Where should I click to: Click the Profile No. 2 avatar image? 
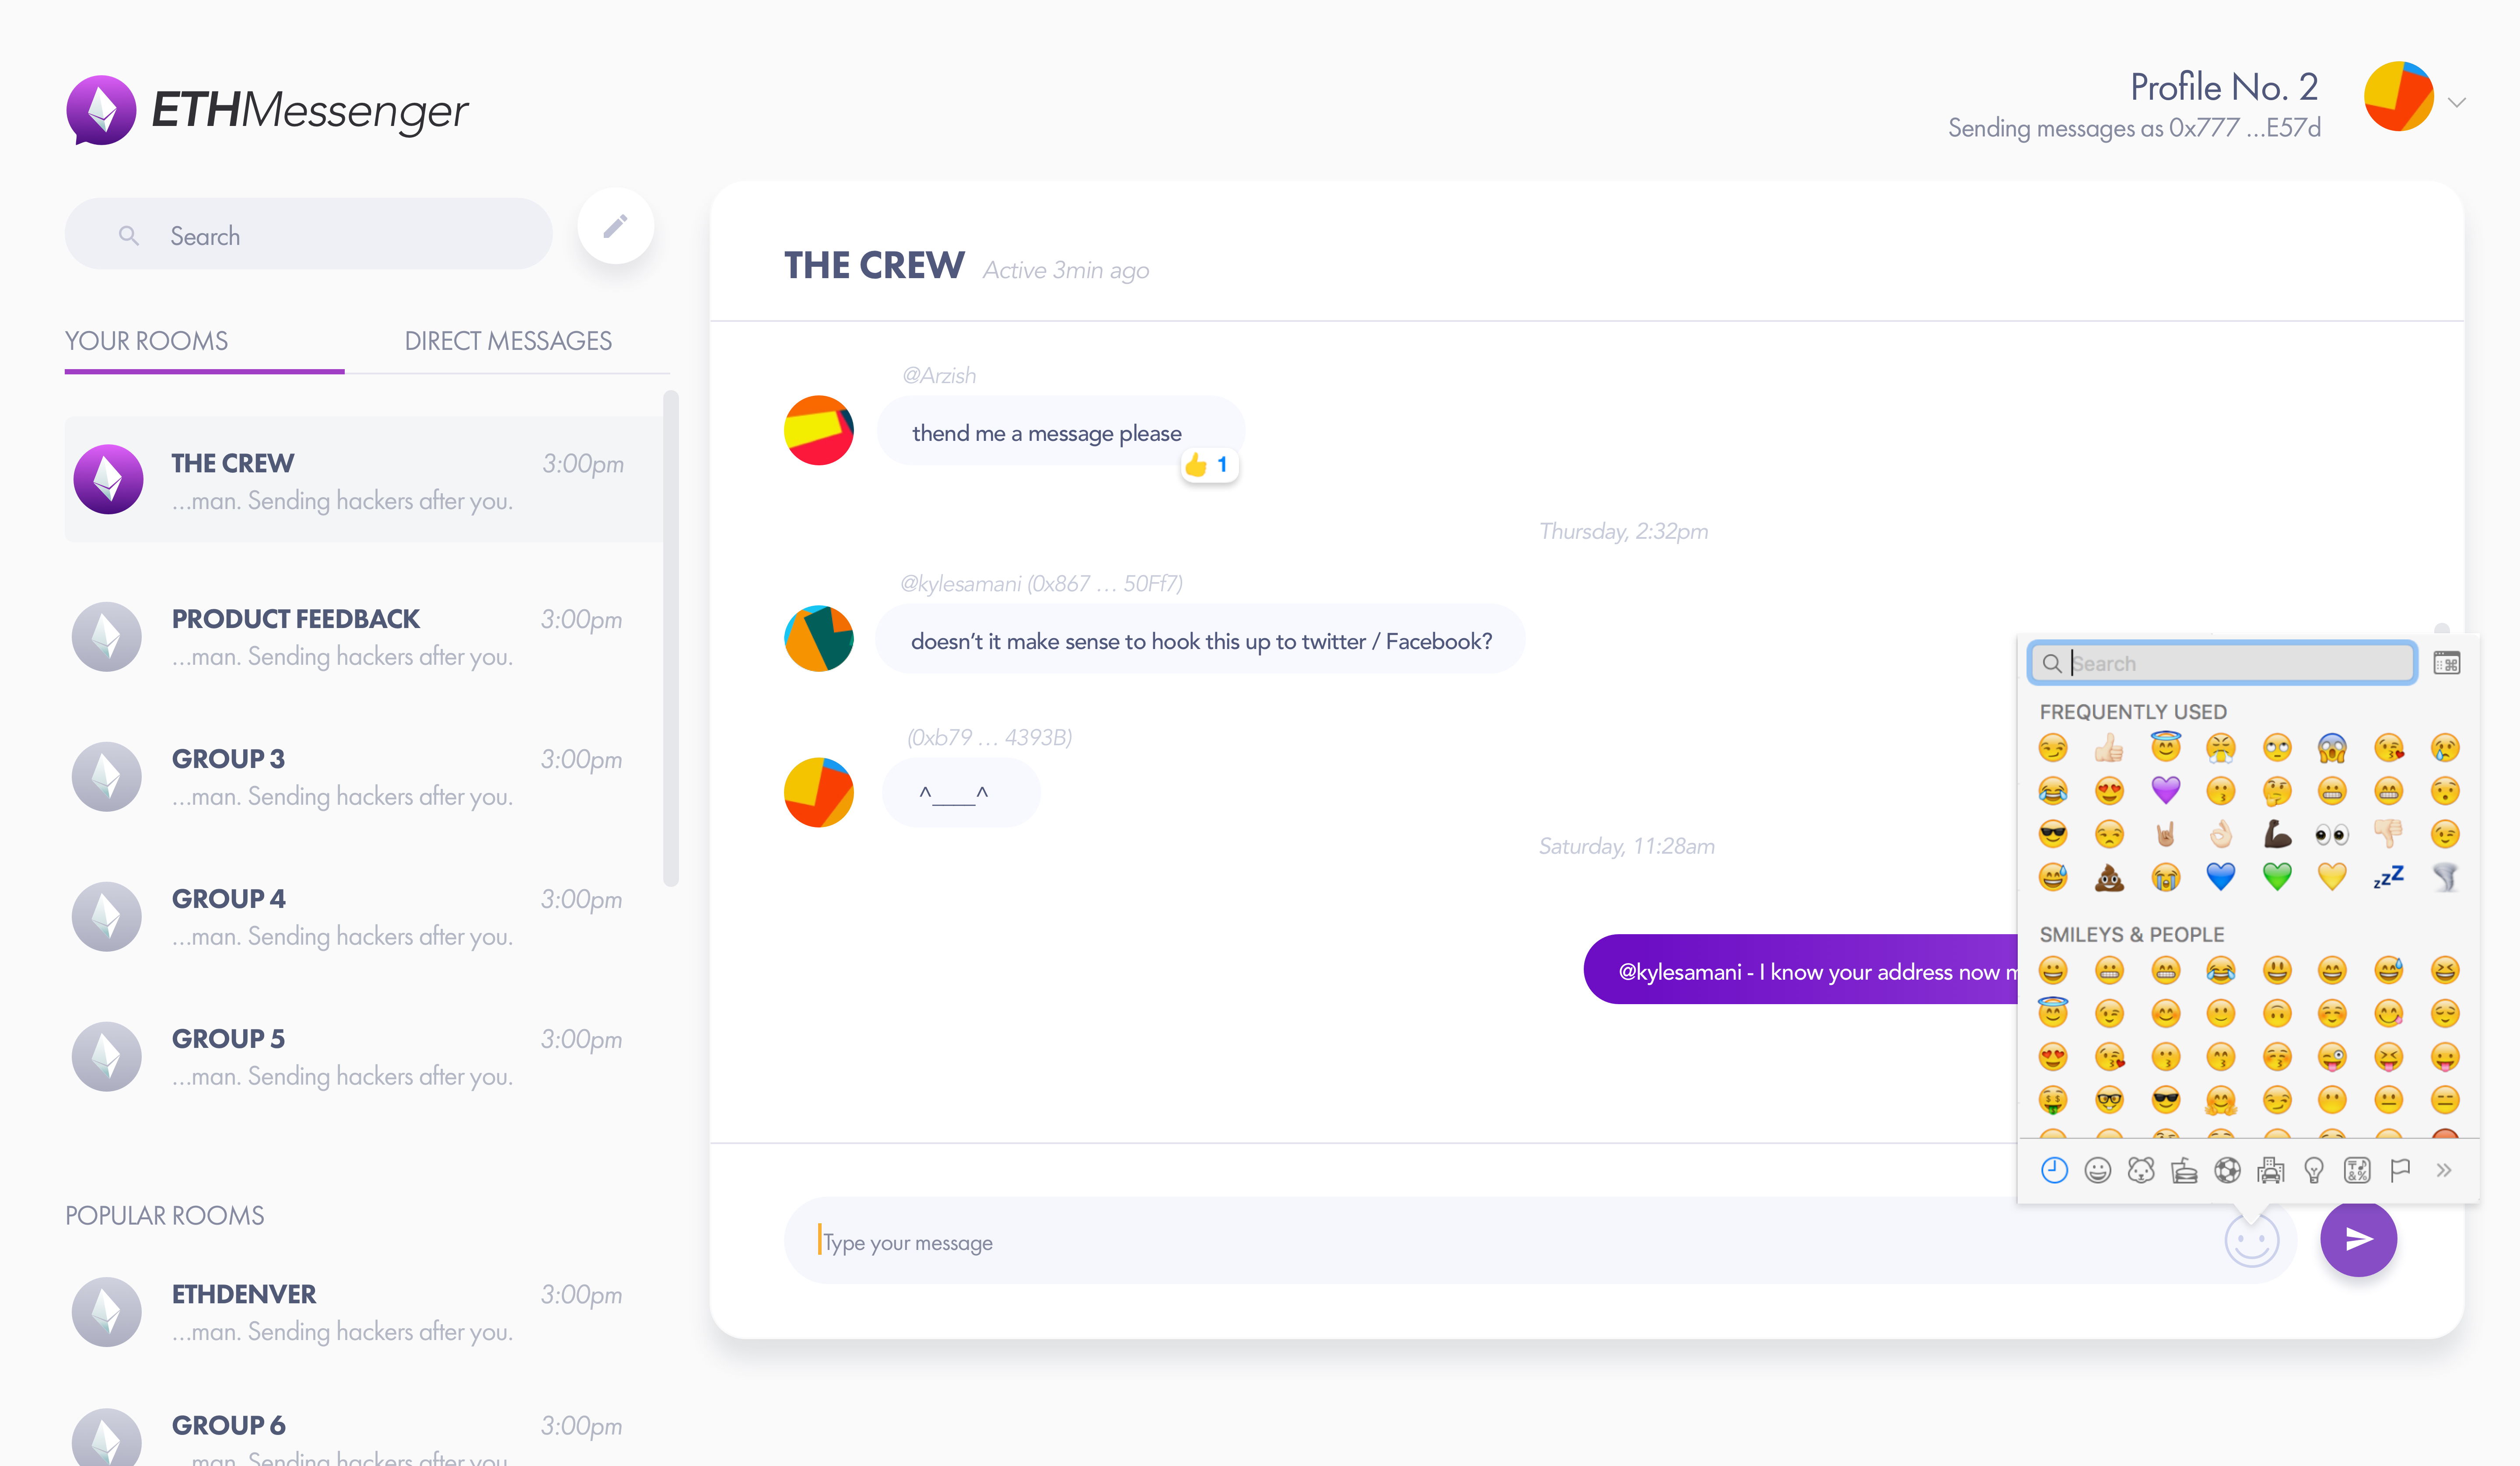2398,96
